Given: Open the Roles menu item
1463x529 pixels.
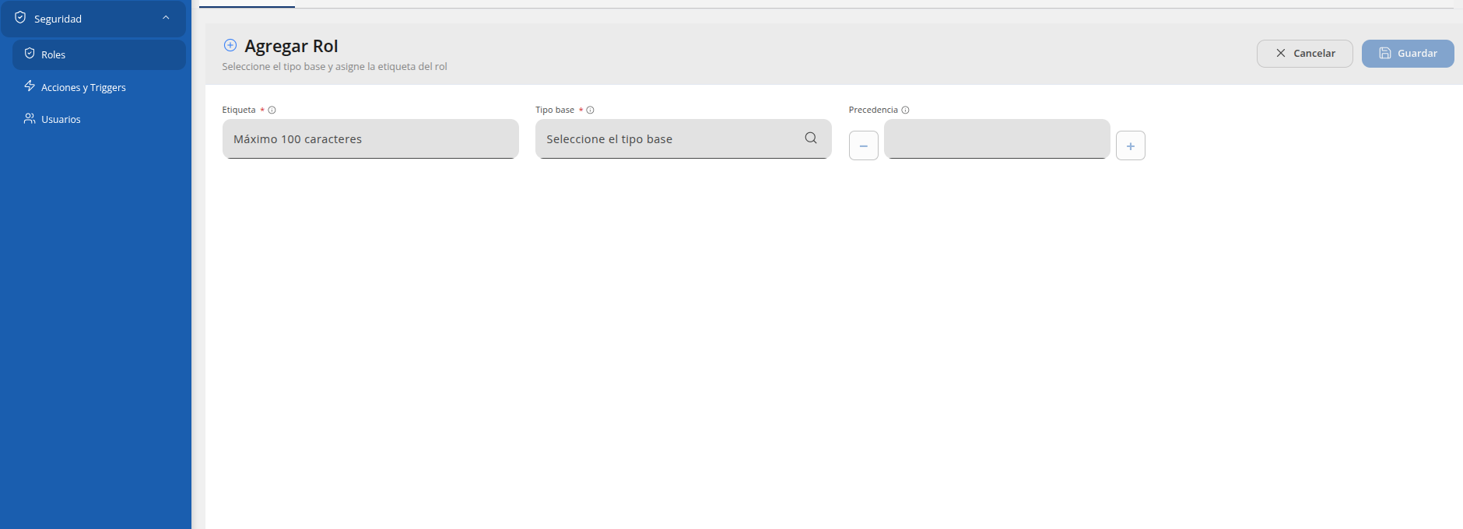Looking at the screenshot, I should click(99, 54).
